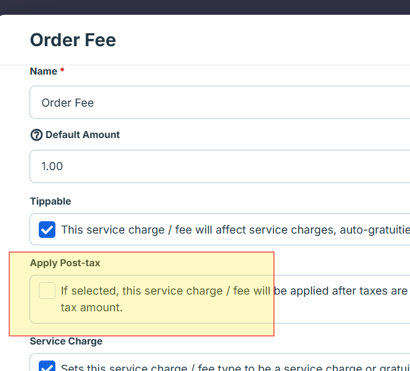Viewport: 410px width, 371px height.
Task: Uncheck the Tippable checkbox
Action: pyautogui.click(x=47, y=230)
